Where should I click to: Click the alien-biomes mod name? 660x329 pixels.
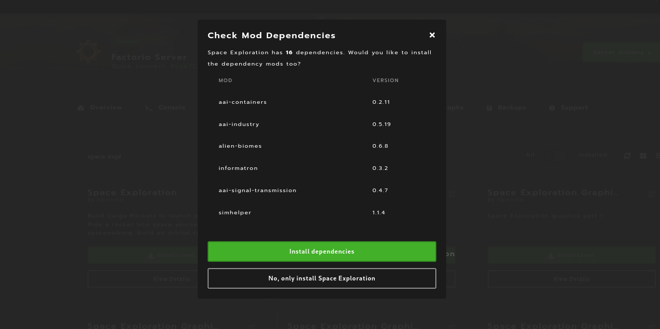[240, 146]
